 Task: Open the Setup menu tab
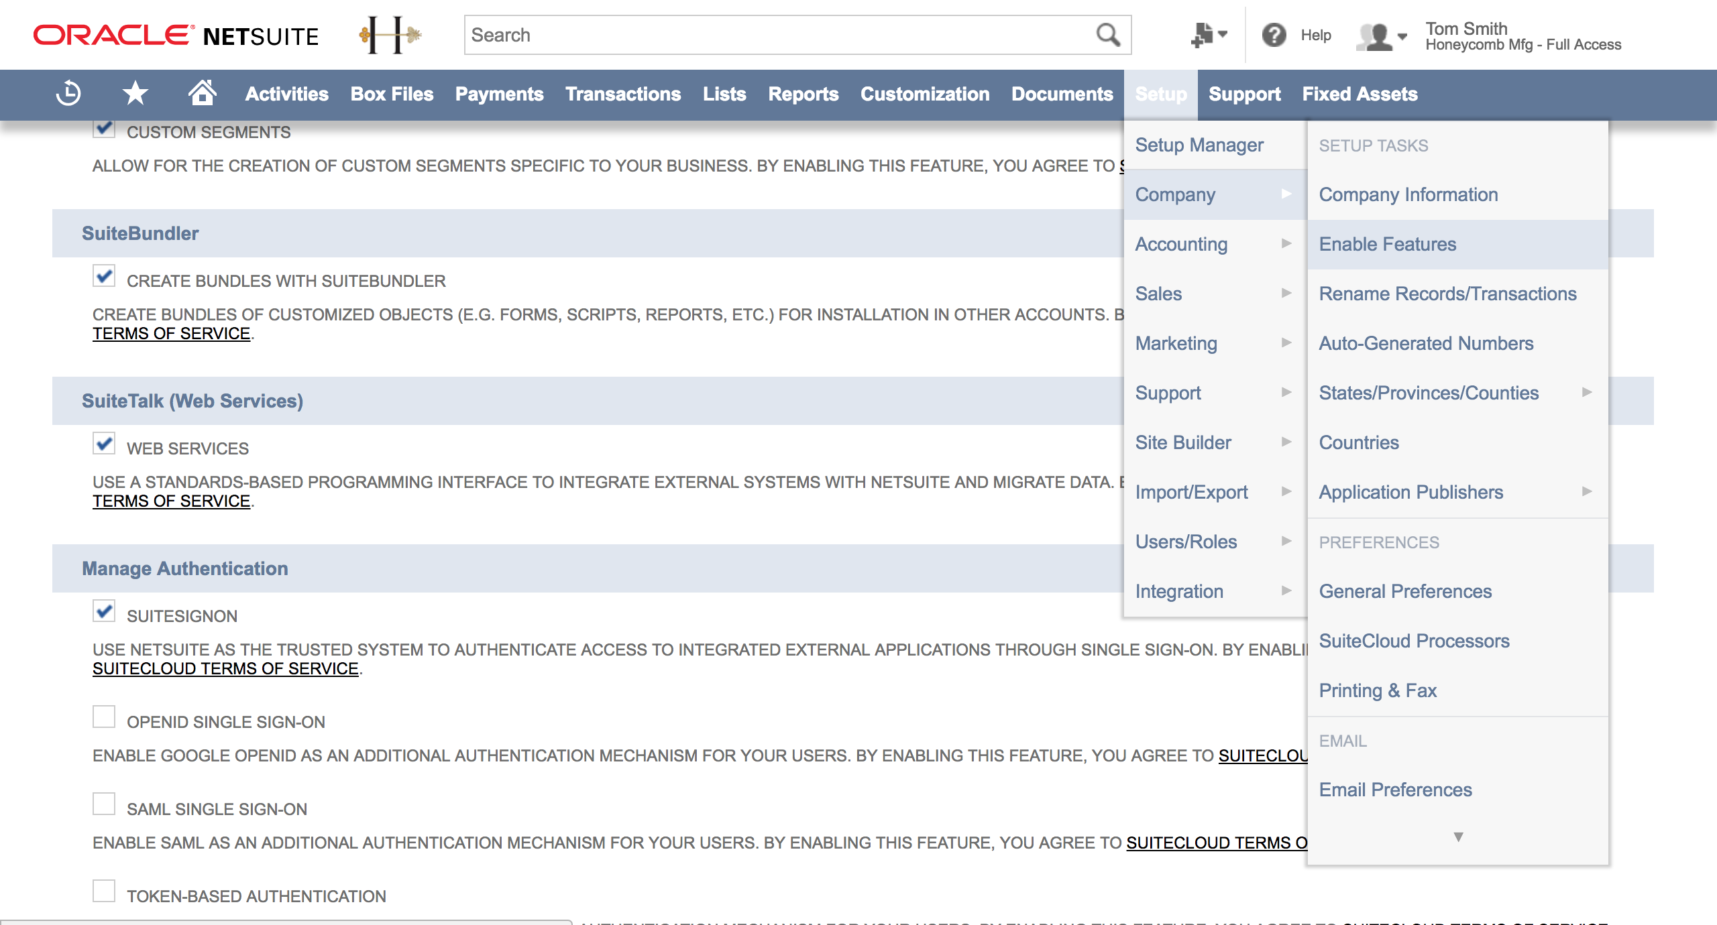(x=1161, y=95)
